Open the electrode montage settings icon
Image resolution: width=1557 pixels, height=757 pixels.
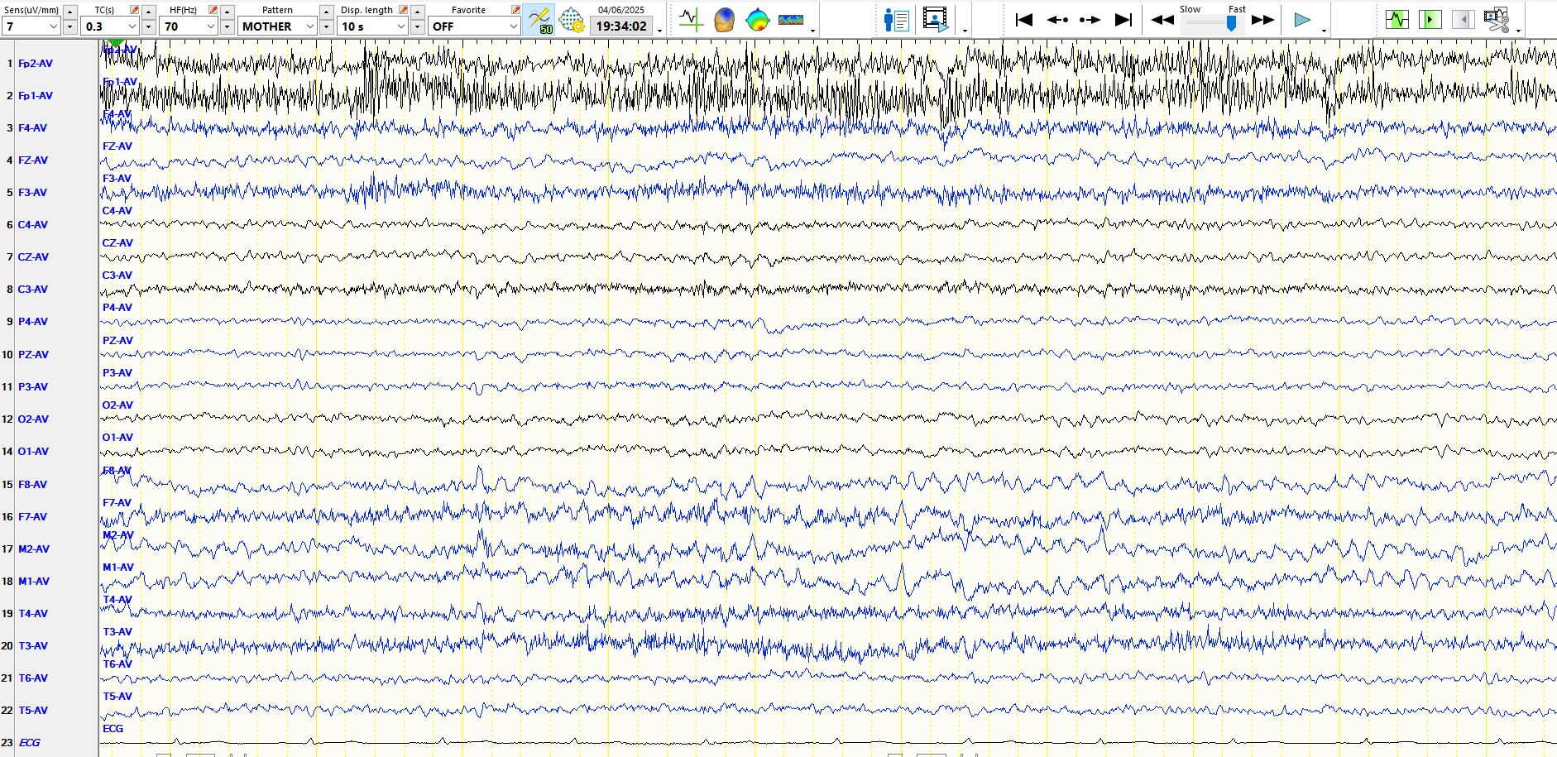[x=572, y=20]
